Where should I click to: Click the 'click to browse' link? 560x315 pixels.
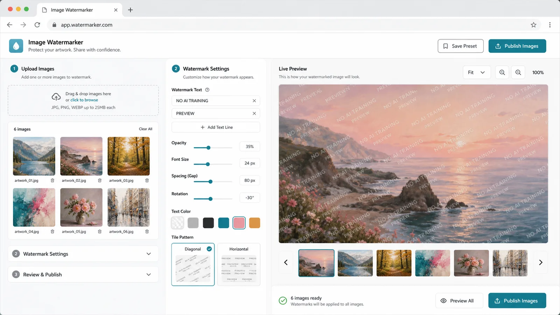84,100
